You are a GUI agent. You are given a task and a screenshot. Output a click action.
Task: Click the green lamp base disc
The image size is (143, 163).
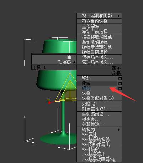click(x=58, y=138)
